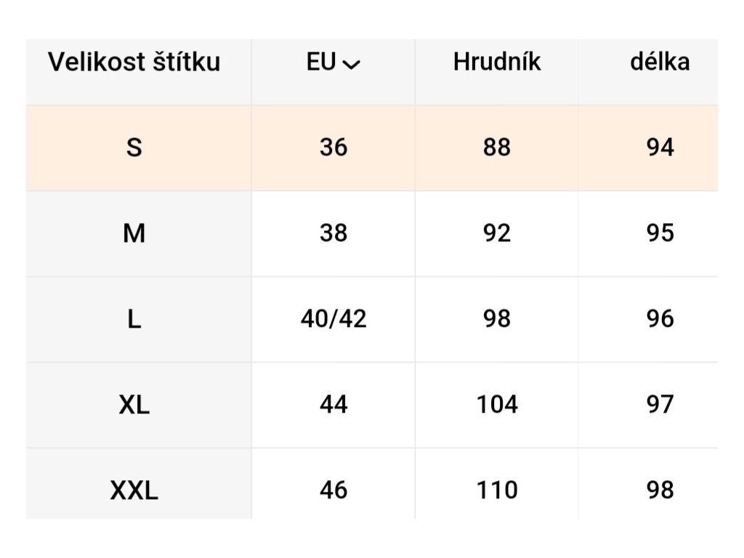Viewport: 744px width, 558px height.
Task: Click délka value 96 in L row
Action: click(x=660, y=320)
